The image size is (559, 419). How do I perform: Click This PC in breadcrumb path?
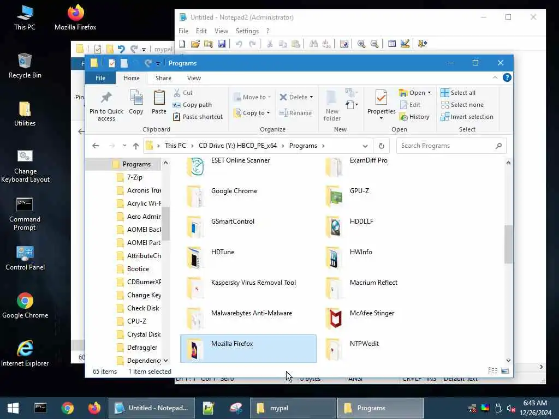click(175, 146)
